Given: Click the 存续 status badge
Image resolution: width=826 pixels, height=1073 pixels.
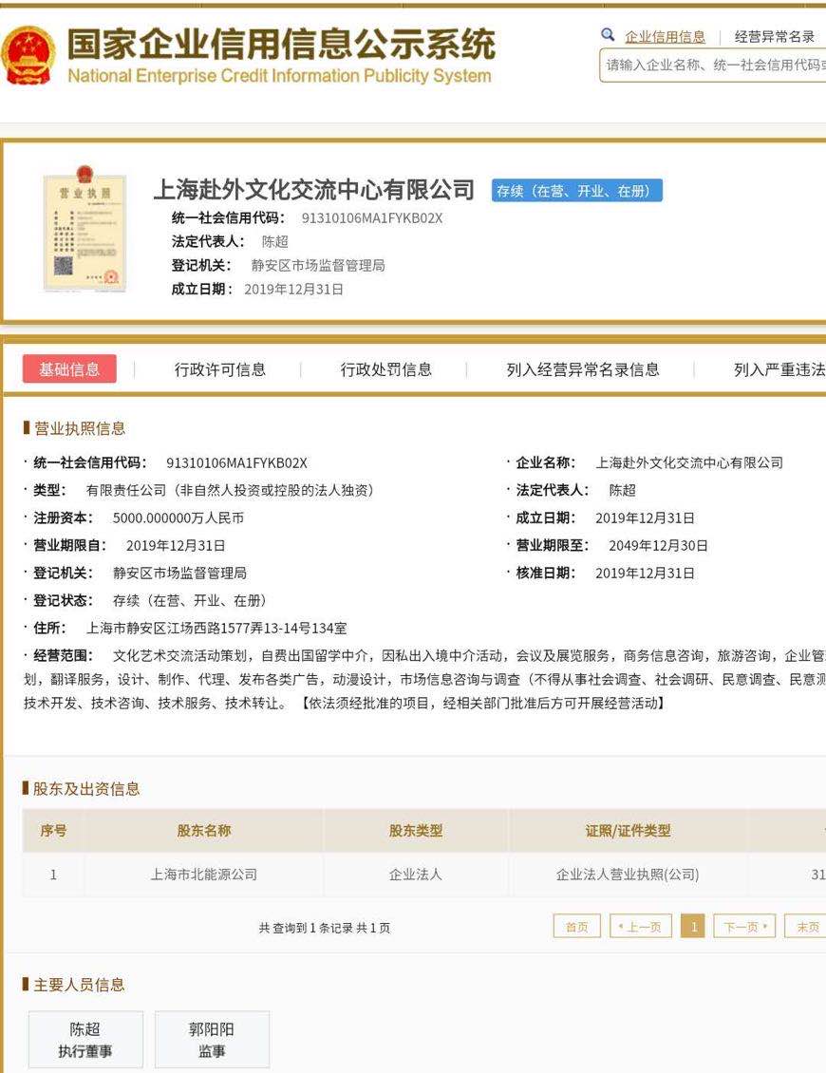Looking at the screenshot, I should pyautogui.click(x=576, y=191).
